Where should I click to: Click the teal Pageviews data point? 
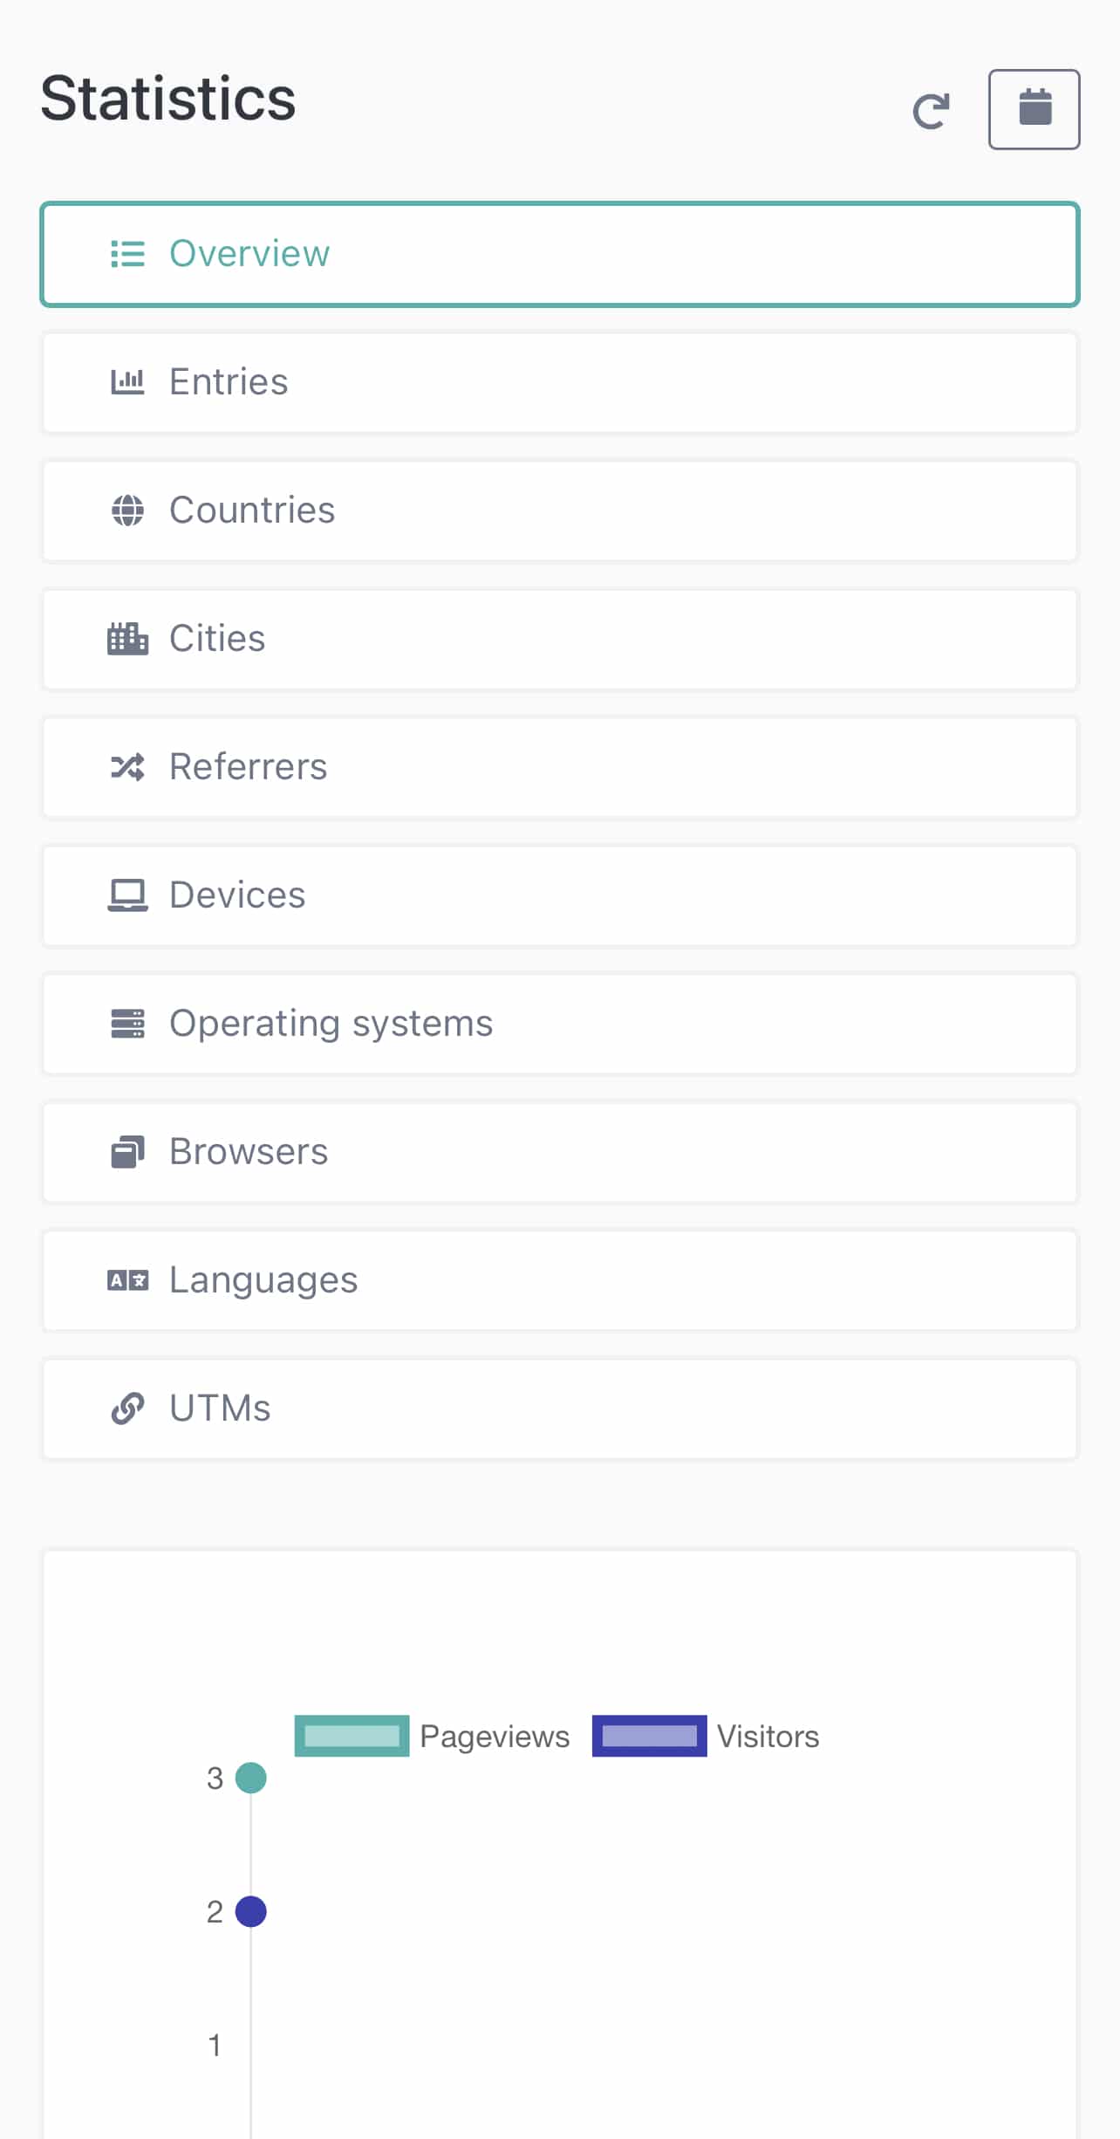pyautogui.click(x=251, y=1778)
